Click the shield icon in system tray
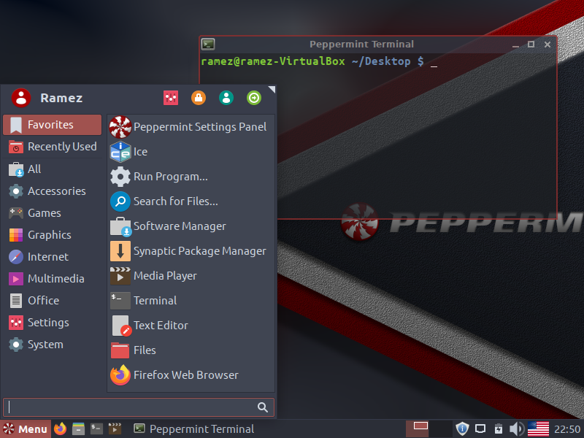The image size is (584, 438). coord(461,429)
